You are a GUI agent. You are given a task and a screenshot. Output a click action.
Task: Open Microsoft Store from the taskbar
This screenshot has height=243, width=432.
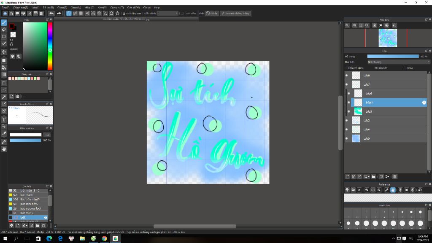click(38, 238)
